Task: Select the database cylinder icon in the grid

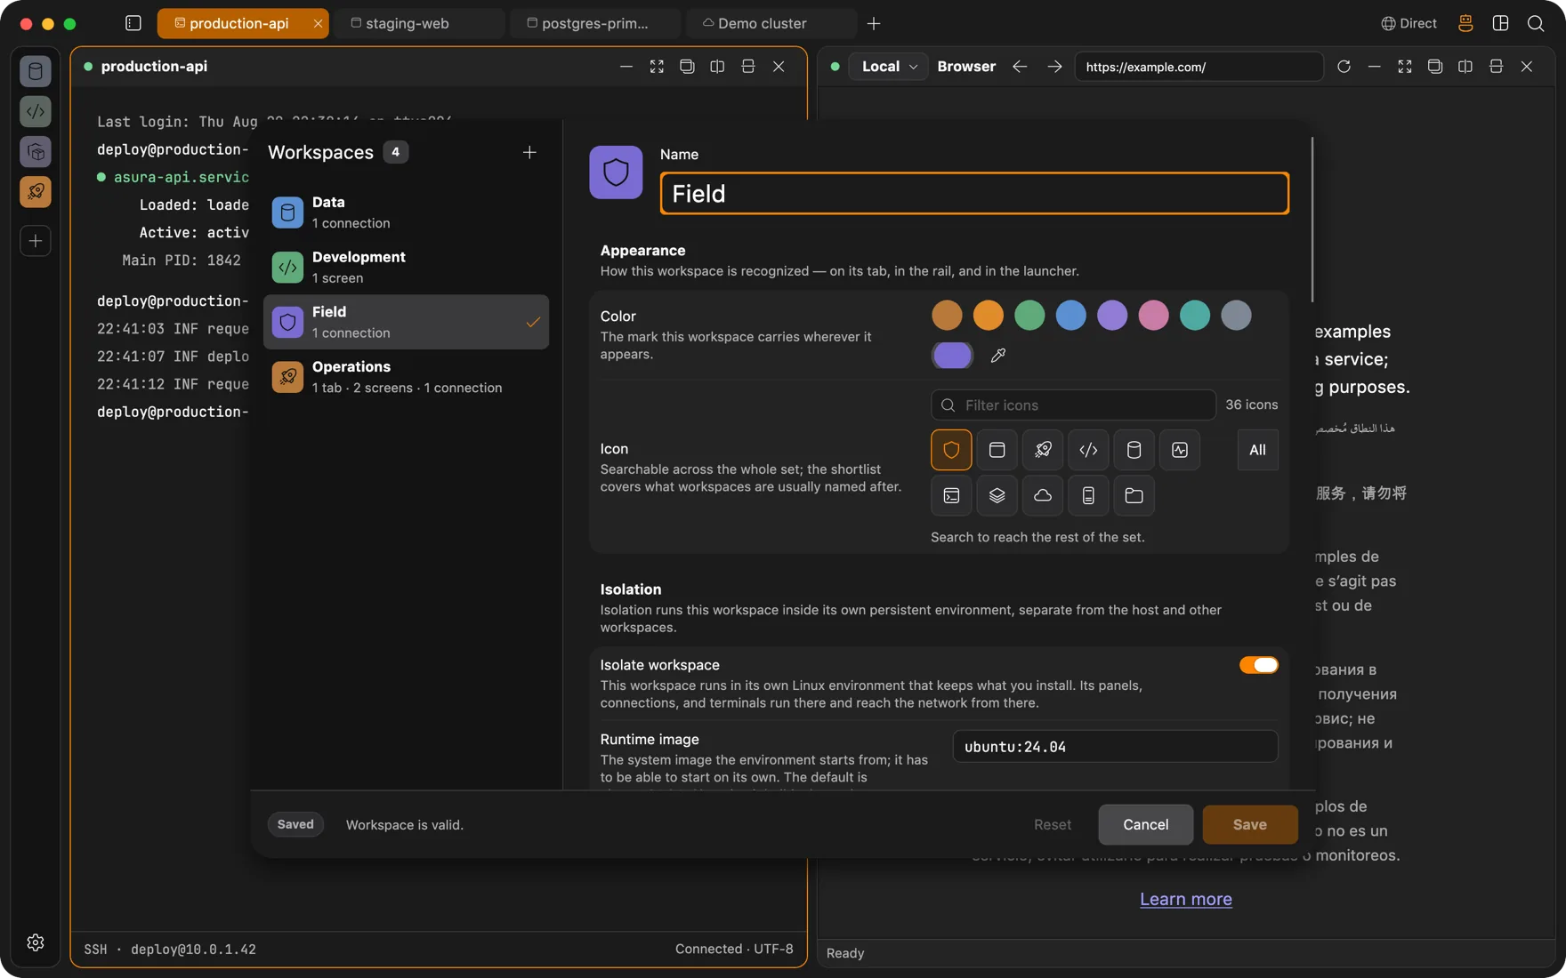Action: click(1134, 450)
